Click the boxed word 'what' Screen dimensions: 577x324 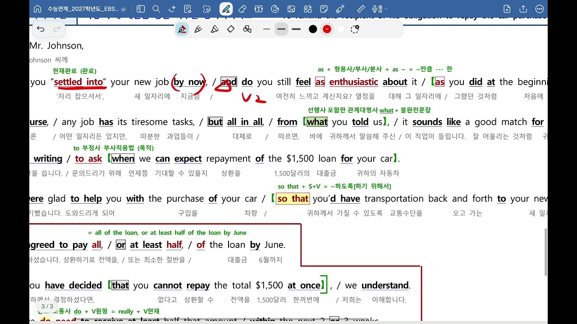point(317,122)
